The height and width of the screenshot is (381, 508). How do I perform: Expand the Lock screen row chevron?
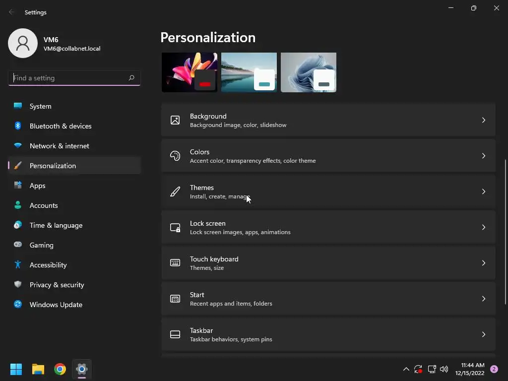[483, 227]
